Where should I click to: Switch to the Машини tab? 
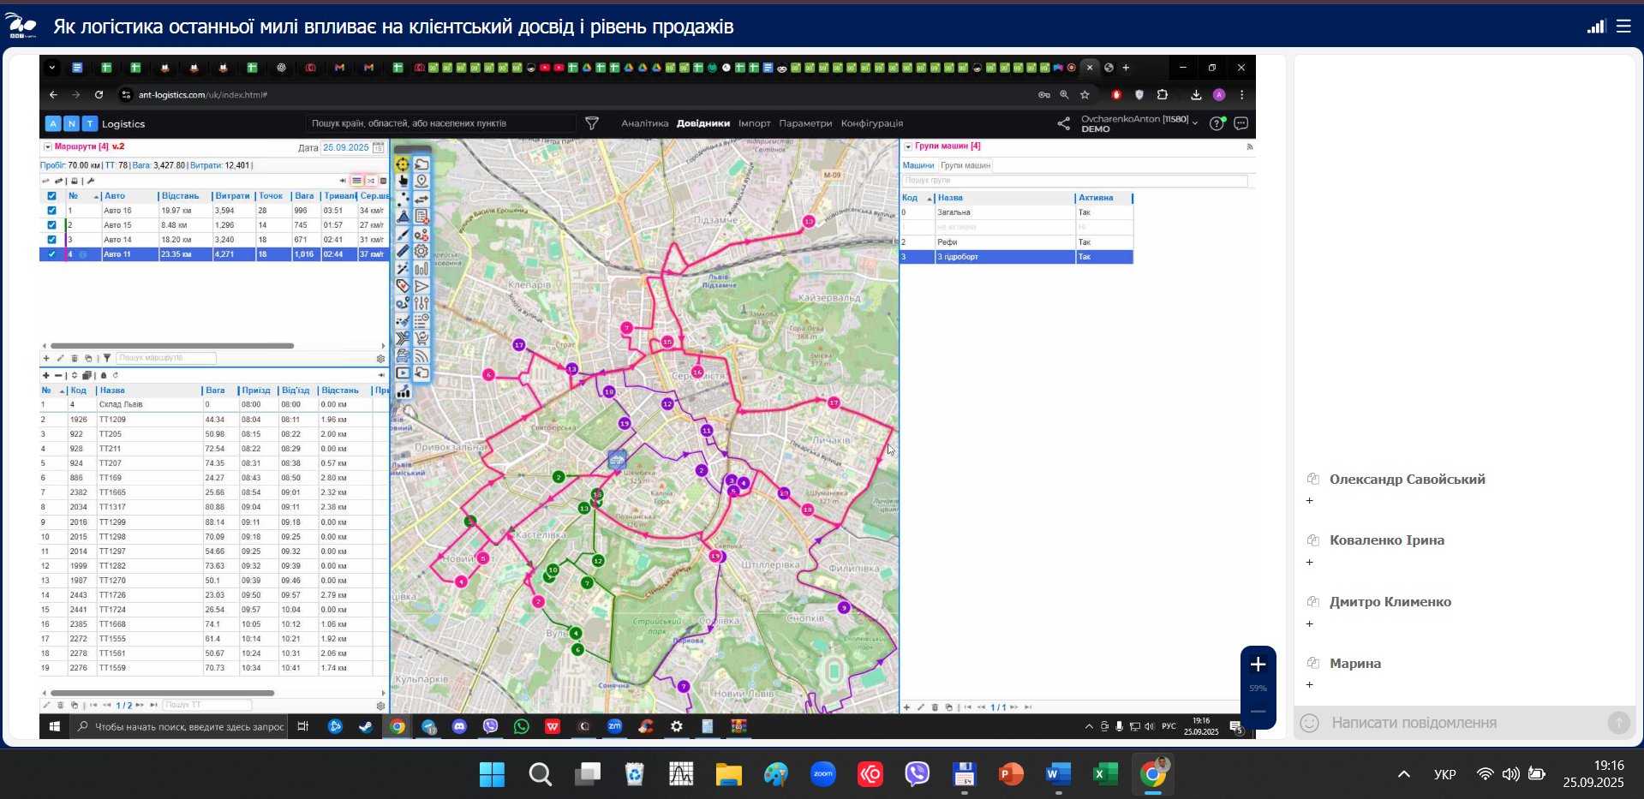tap(918, 165)
